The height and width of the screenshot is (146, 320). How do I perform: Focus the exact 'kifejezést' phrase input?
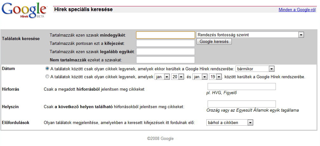165,43
